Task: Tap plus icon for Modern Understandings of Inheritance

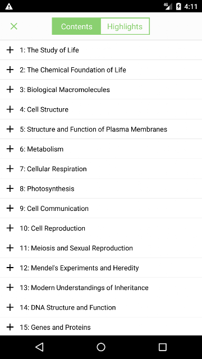Action: 10,288
